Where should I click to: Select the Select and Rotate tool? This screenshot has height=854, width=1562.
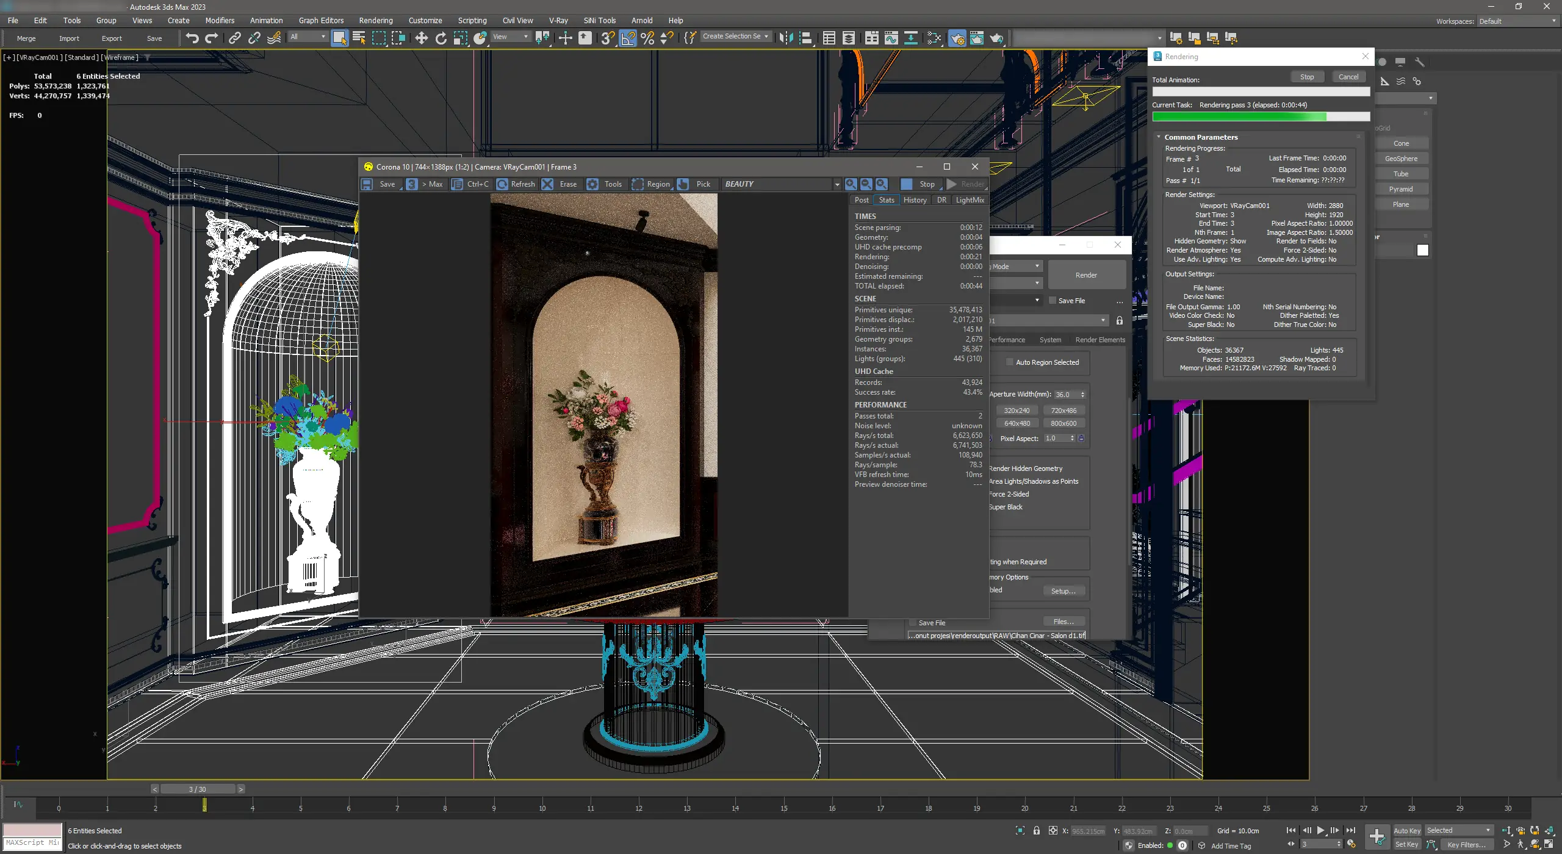441,38
